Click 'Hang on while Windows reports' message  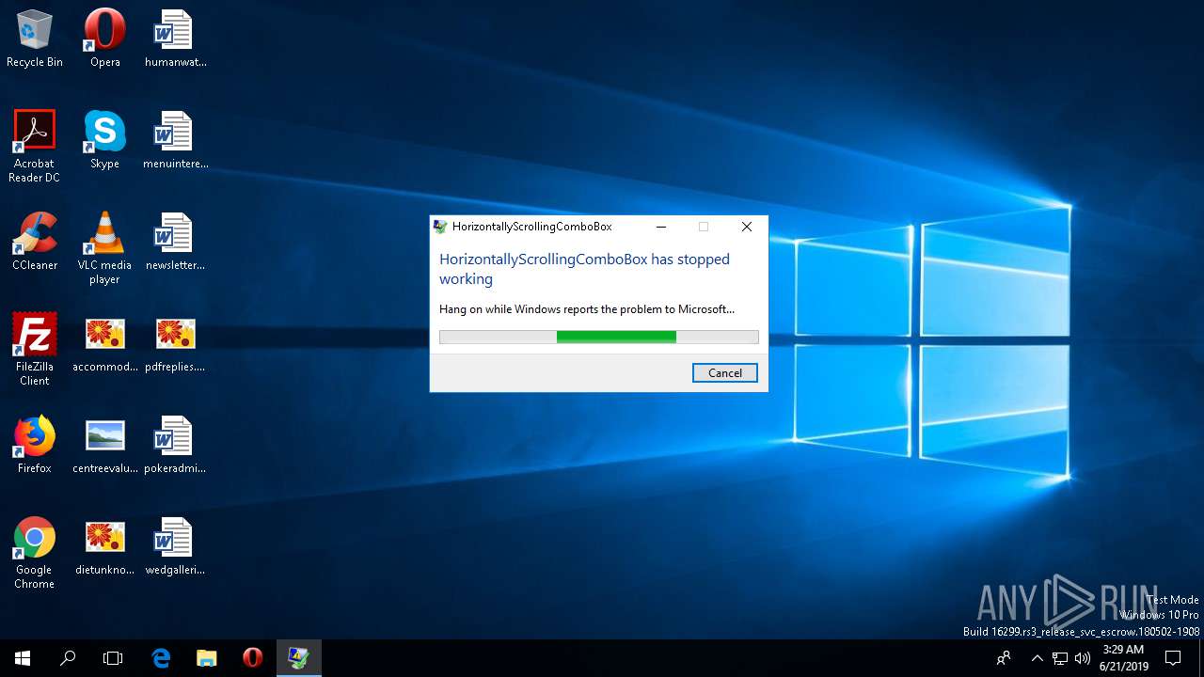(587, 309)
